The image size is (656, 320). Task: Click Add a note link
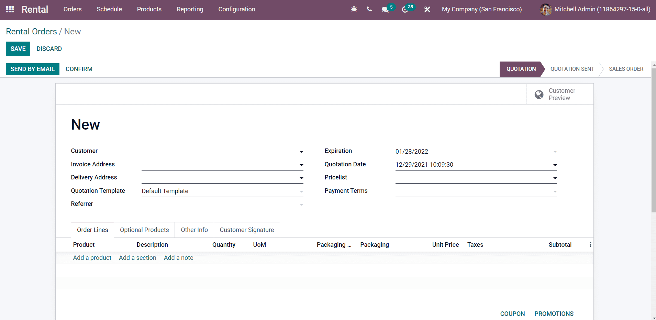[178, 258]
